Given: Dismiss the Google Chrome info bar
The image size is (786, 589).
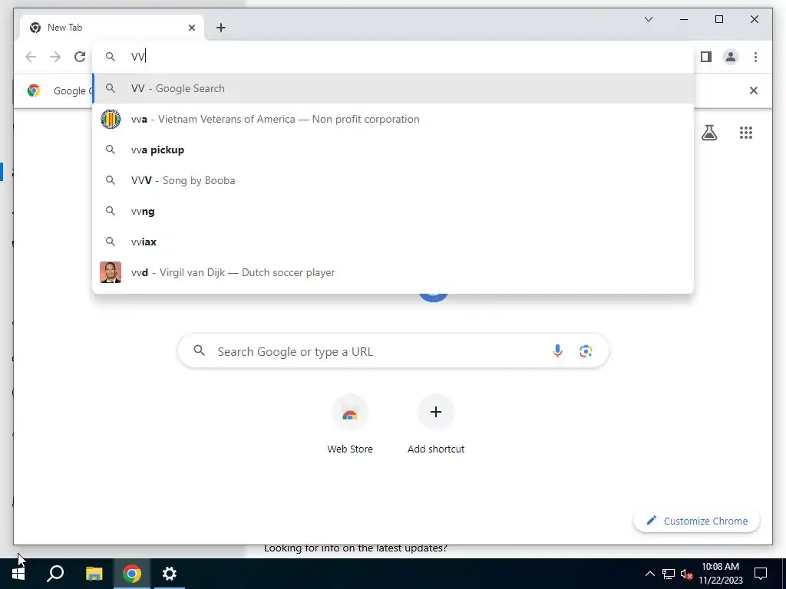Looking at the screenshot, I should 753,90.
